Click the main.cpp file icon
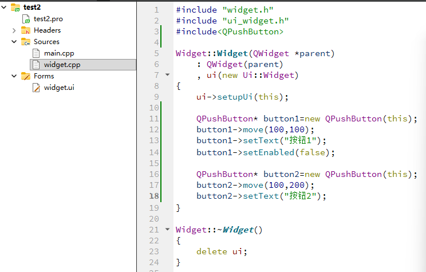Screen dimensions: 426x272 tap(36, 53)
